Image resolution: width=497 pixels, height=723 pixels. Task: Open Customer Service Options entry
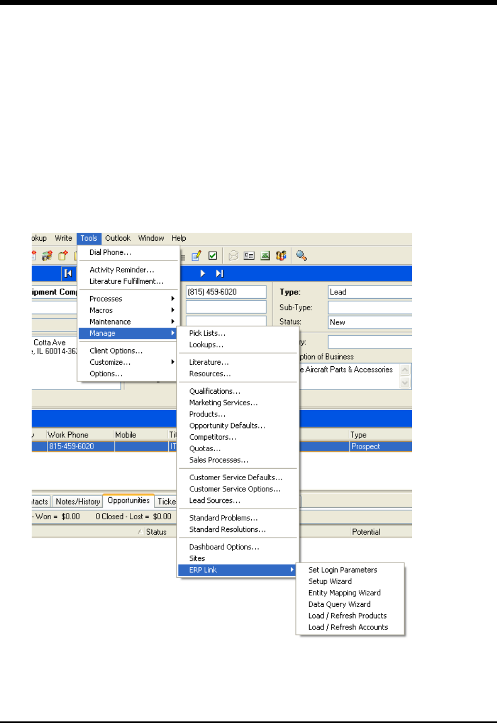tap(237, 489)
